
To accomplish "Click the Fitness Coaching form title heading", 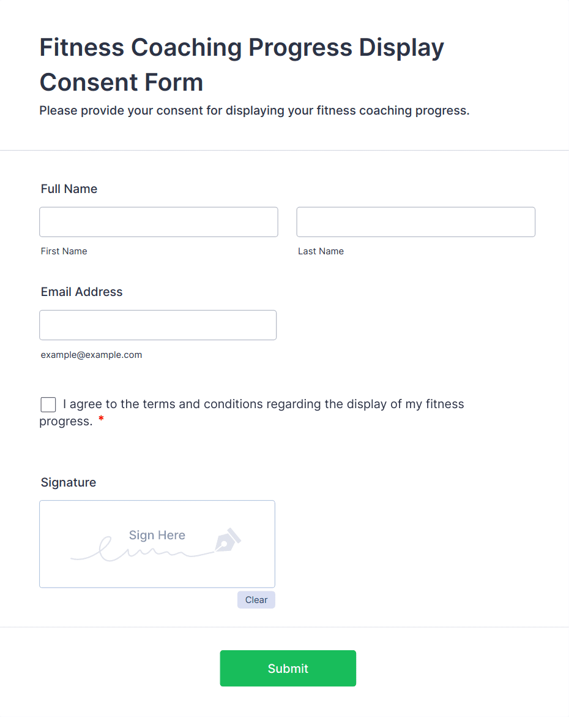I will (x=242, y=64).
